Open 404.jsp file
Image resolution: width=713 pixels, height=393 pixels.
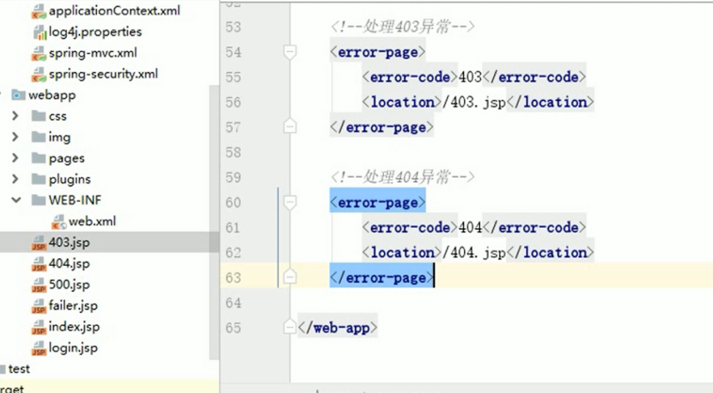pos(69,263)
